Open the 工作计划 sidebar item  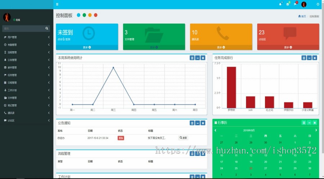(27, 90)
